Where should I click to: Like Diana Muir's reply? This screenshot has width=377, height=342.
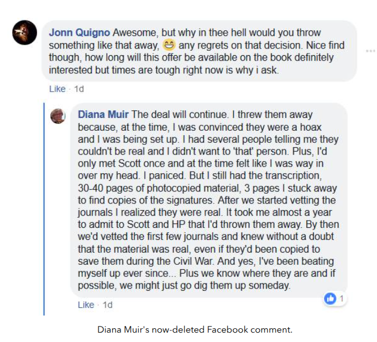coord(86,304)
